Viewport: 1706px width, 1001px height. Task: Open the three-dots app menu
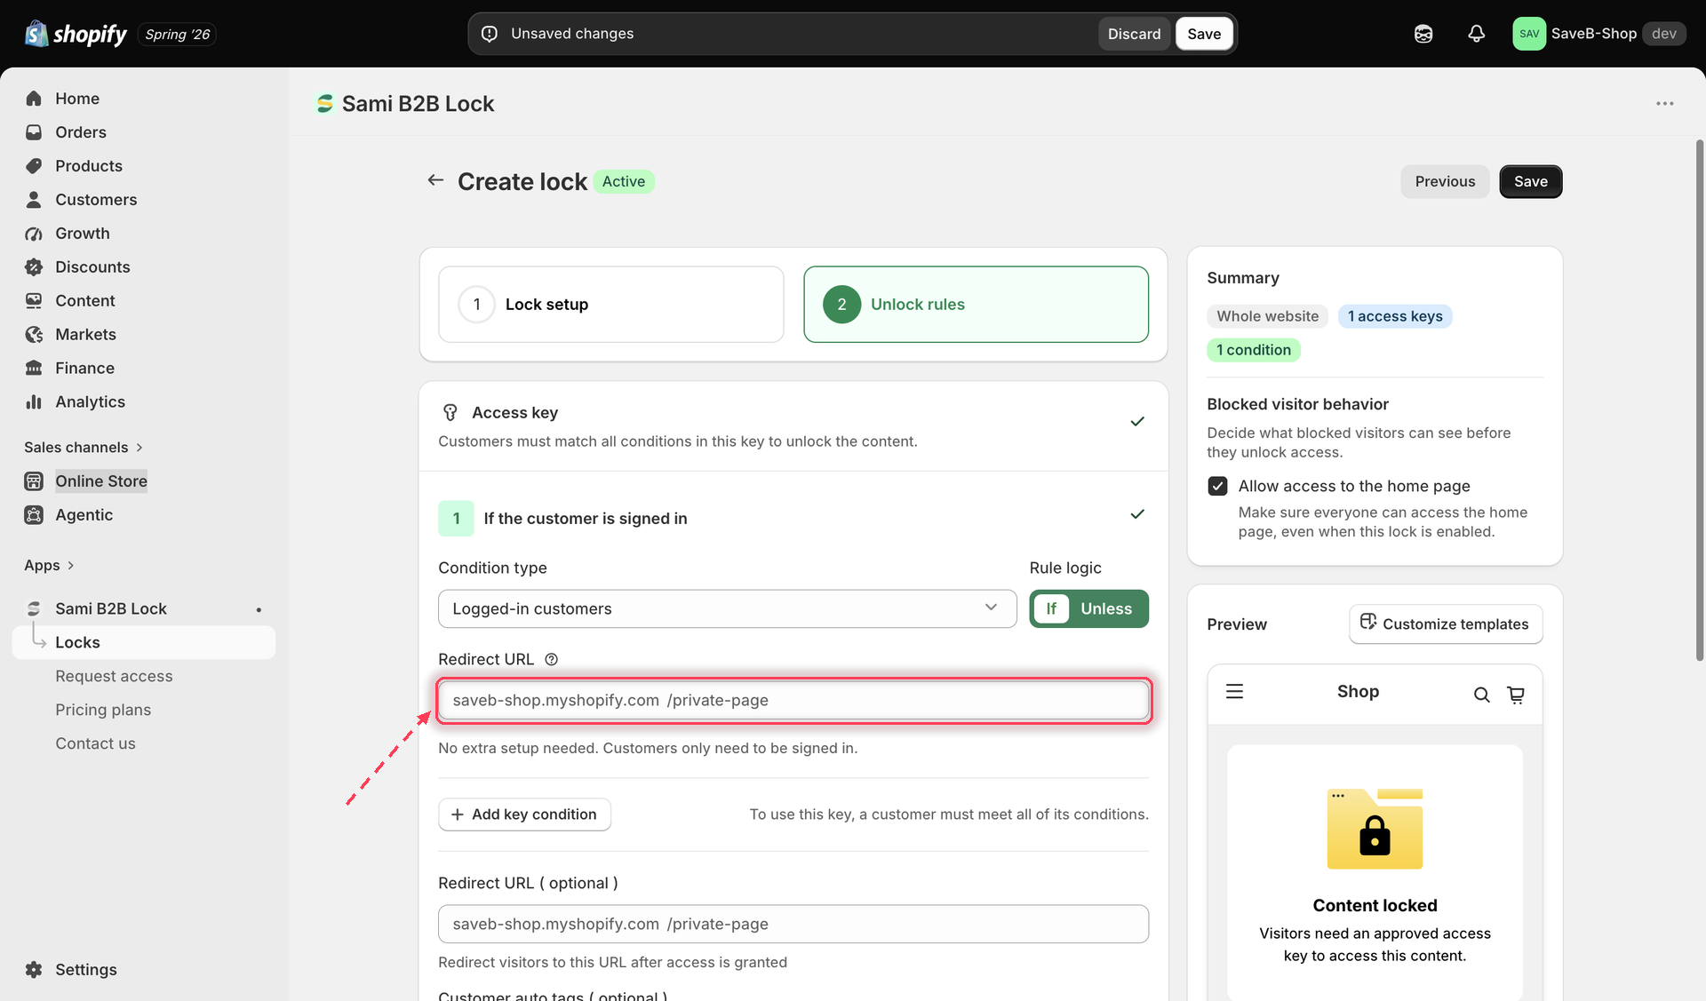(1664, 104)
